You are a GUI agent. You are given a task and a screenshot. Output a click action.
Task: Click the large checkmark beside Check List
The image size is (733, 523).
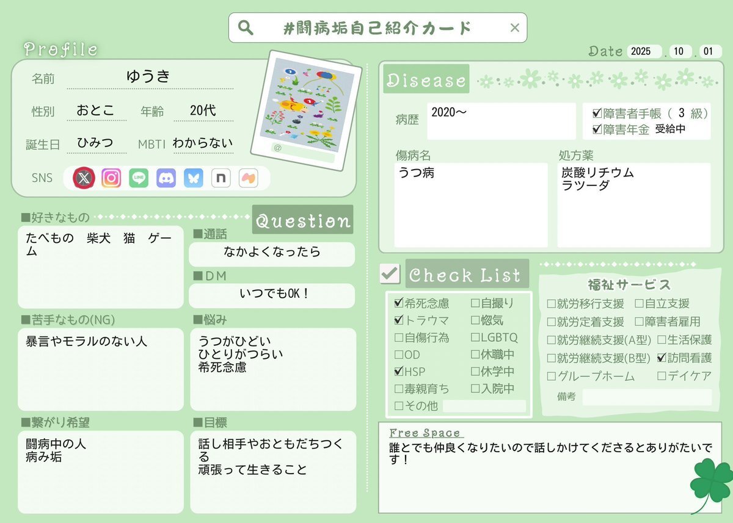click(389, 273)
